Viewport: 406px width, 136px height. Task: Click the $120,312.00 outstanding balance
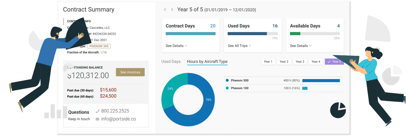[88, 75]
